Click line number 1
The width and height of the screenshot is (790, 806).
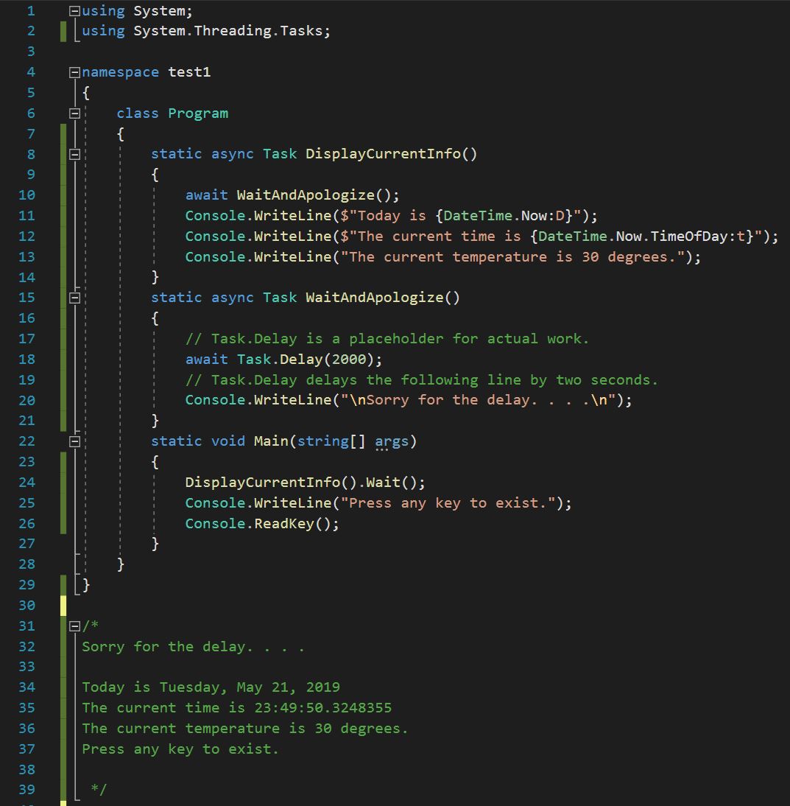[31, 11]
